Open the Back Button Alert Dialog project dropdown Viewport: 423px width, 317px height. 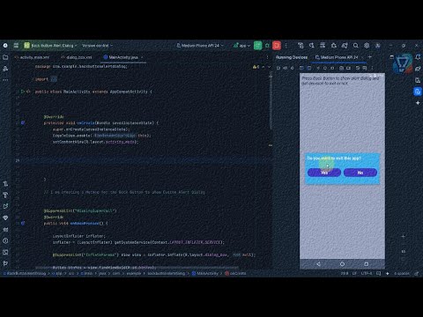click(x=50, y=46)
